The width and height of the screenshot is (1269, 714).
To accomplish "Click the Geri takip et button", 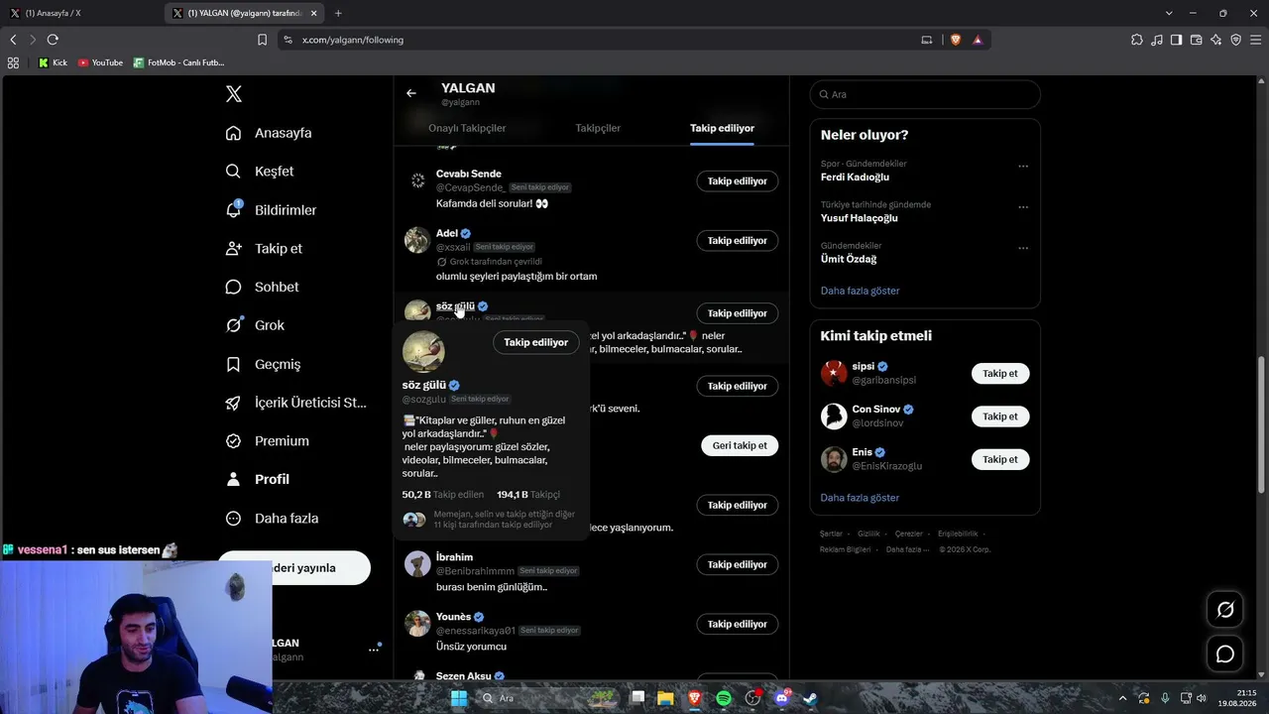I will pos(740,445).
